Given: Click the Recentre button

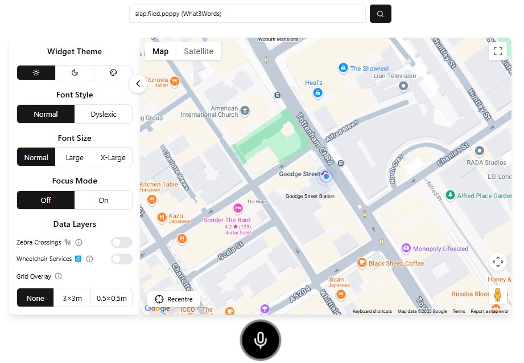Looking at the screenshot, I should tap(174, 299).
